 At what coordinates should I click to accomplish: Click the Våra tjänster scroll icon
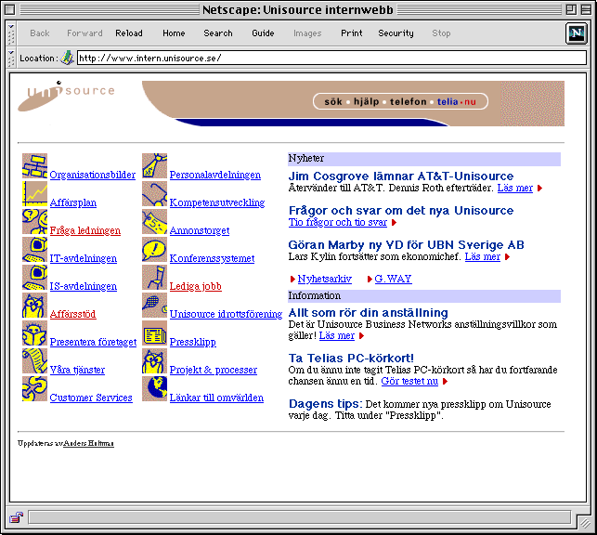click(x=34, y=360)
